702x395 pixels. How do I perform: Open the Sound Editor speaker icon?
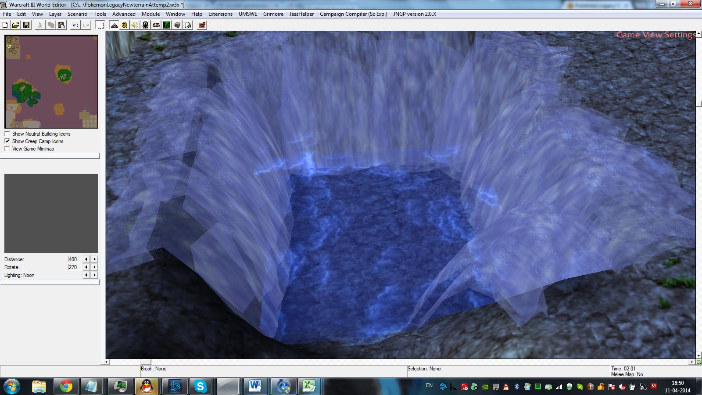coord(135,25)
